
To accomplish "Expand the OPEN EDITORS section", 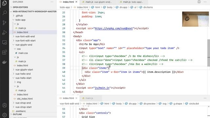I will (20, 7).
